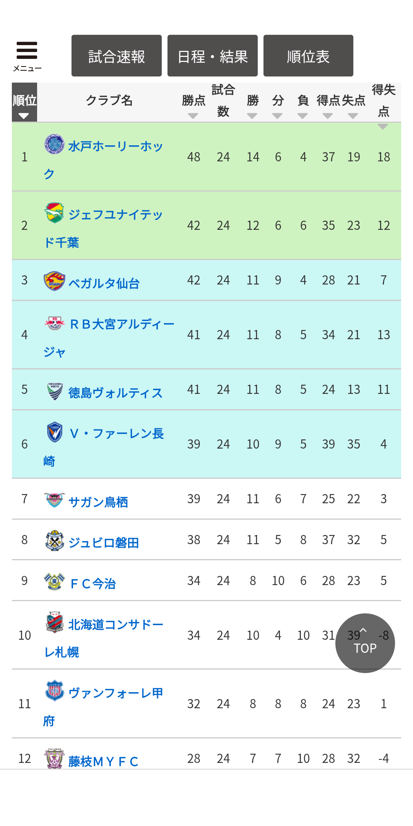Switch to 日程・結果 tab

tap(213, 56)
